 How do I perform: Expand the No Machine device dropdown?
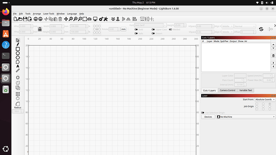point(246,117)
